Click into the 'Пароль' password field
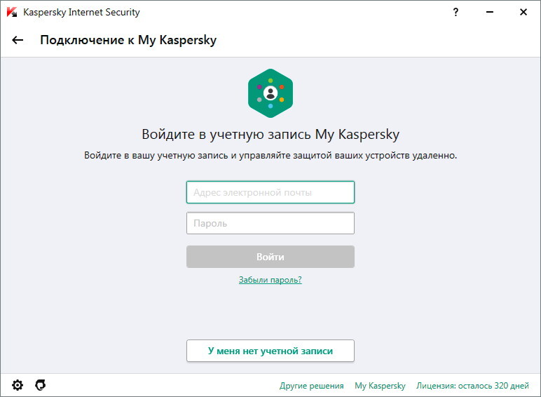This screenshot has width=541, height=397. click(x=270, y=223)
